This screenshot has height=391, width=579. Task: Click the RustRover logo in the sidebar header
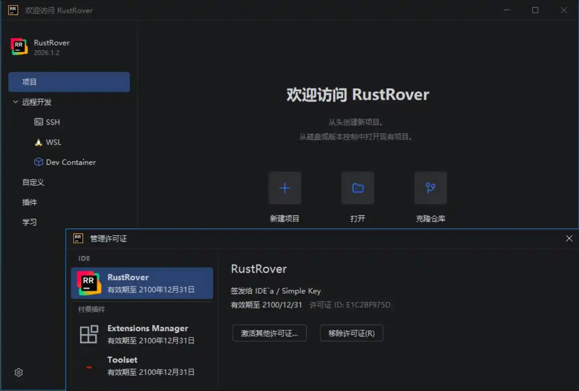click(19, 47)
